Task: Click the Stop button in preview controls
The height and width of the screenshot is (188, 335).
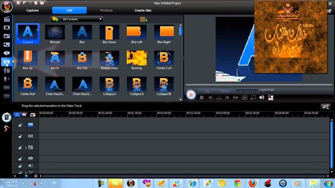Action: 202,97
